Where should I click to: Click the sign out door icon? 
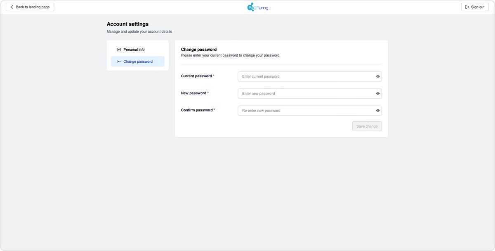click(467, 7)
